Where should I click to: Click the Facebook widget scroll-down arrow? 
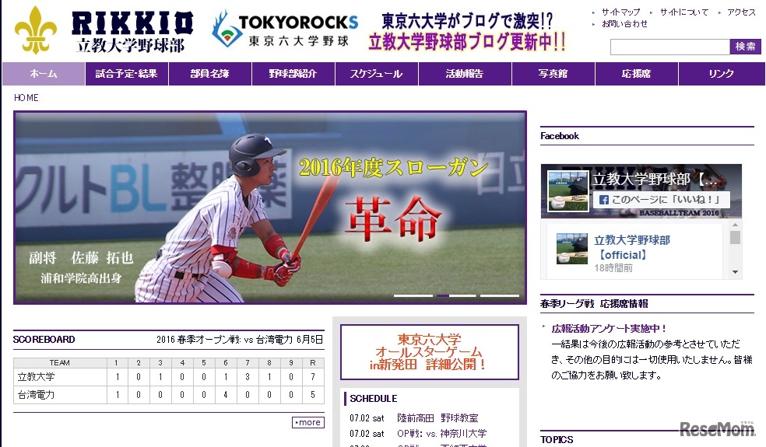point(735,272)
